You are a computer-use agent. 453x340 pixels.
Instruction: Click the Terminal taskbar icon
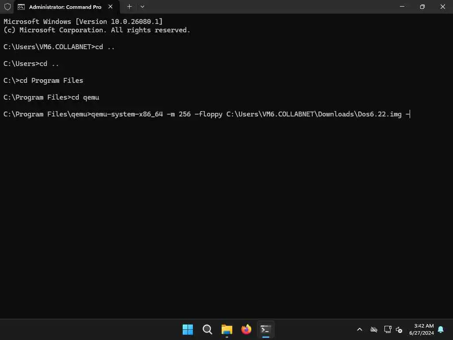point(265,329)
